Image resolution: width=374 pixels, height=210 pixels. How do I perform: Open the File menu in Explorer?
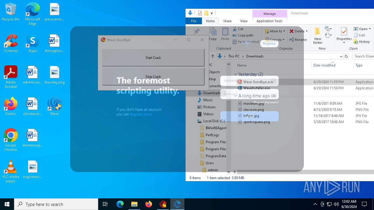[x=193, y=21]
